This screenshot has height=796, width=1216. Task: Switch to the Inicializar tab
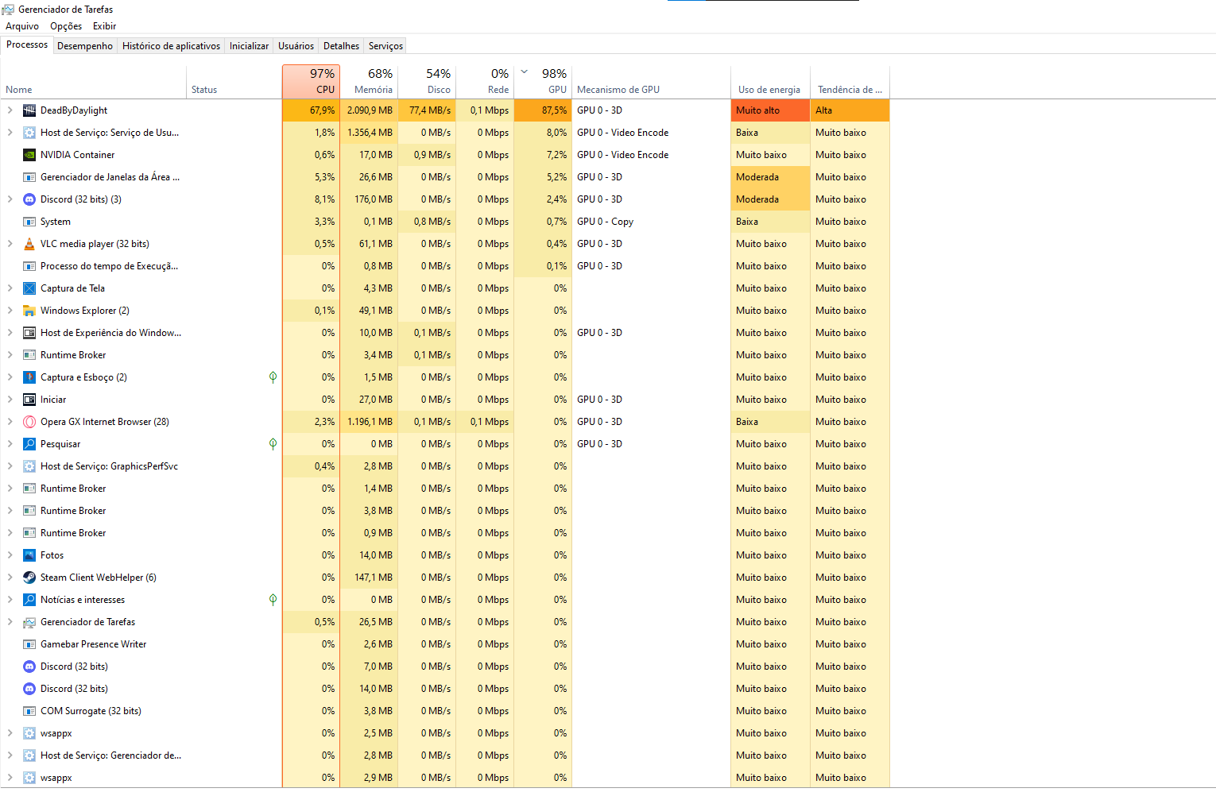(249, 46)
